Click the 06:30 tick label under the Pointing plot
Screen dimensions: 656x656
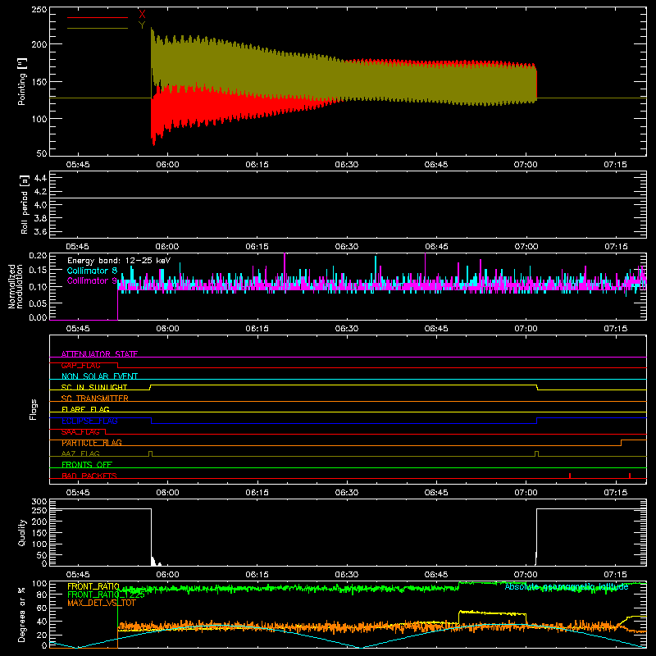pos(346,165)
